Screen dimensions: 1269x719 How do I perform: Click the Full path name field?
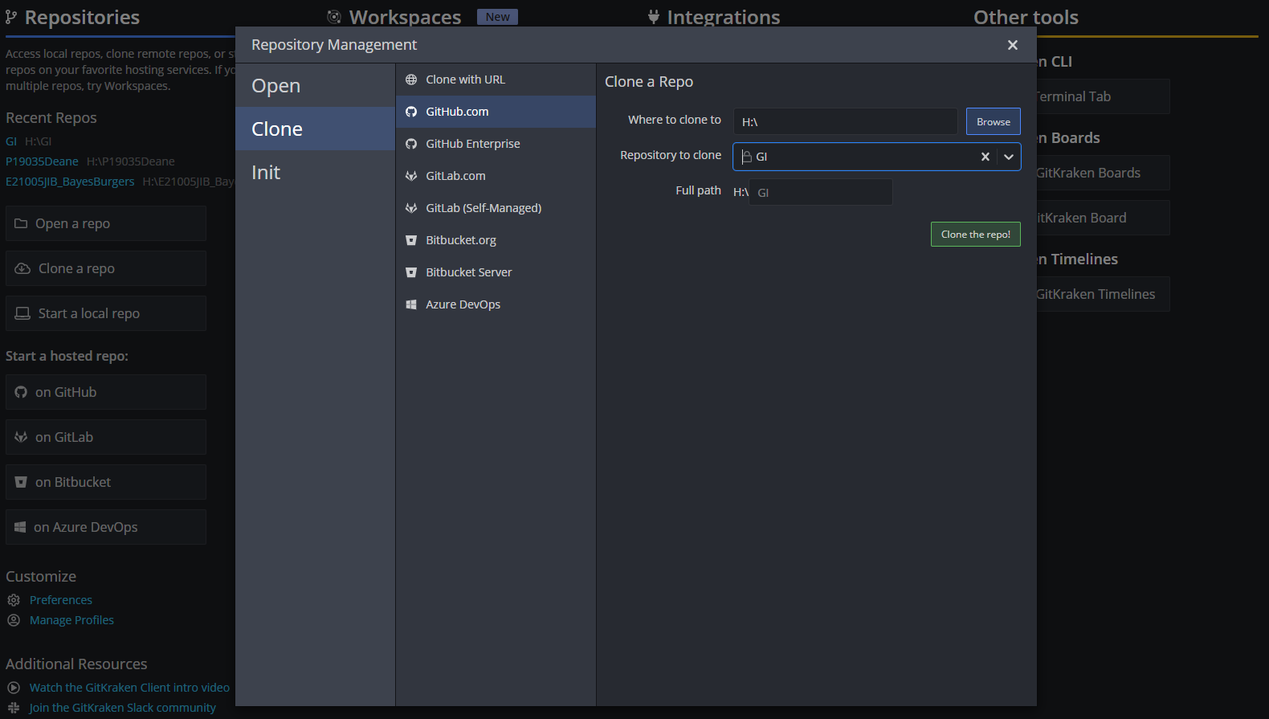(820, 192)
